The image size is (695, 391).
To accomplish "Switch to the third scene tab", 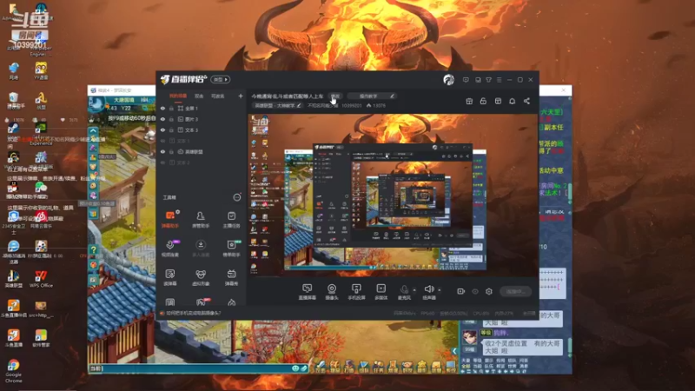I will tap(218, 96).
